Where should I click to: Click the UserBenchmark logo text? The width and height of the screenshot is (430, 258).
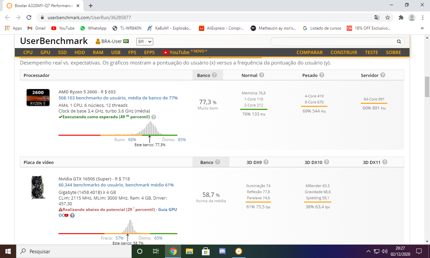point(54,41)
